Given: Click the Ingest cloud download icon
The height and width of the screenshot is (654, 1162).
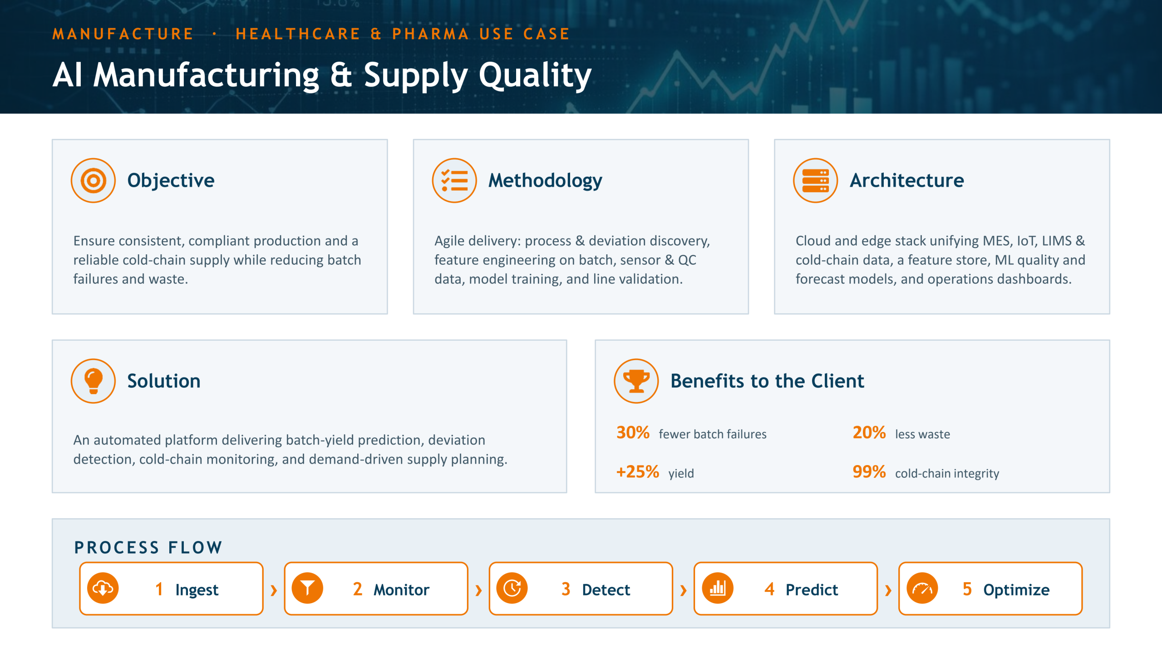Looking at the screenshot, I should (103, 589).
